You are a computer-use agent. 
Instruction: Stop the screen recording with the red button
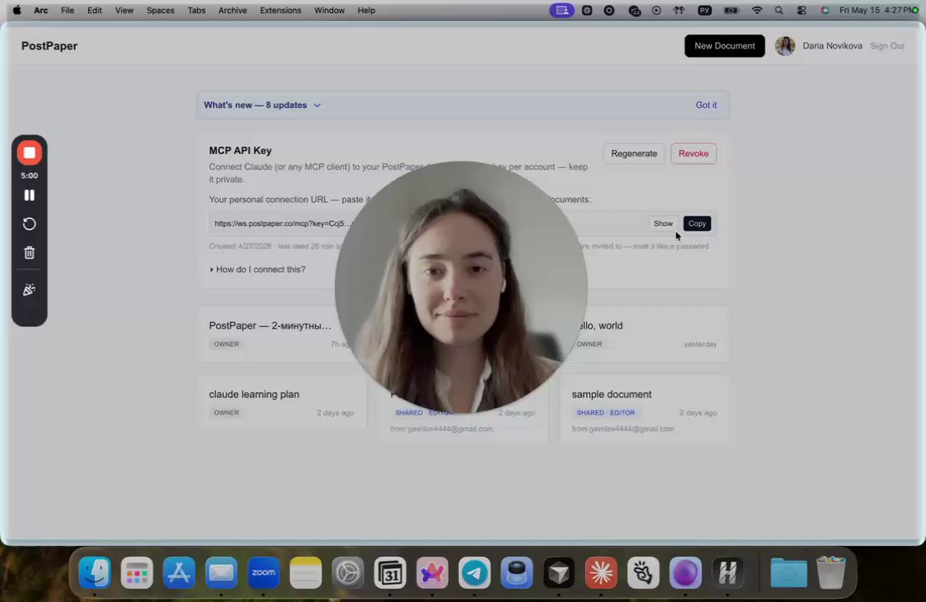(x=29, y=152)
